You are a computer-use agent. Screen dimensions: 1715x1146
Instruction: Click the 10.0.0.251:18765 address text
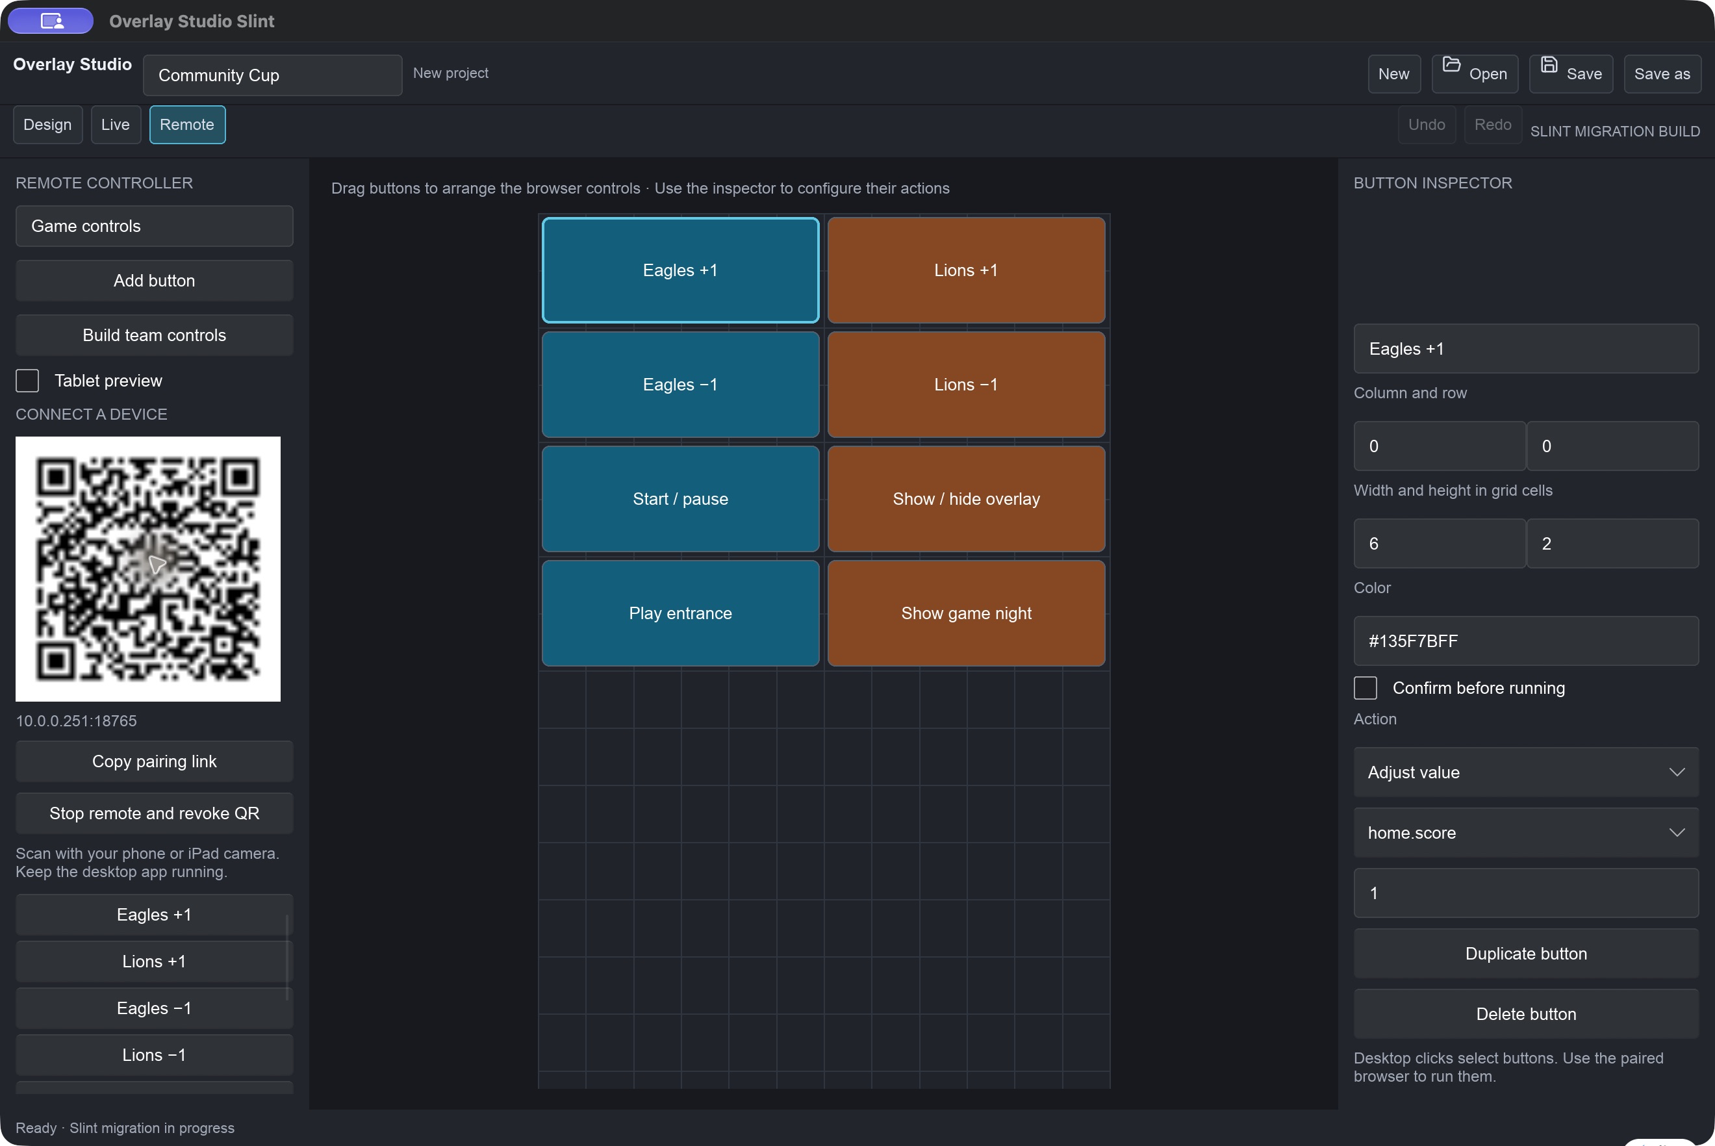[x=76, y=720]
